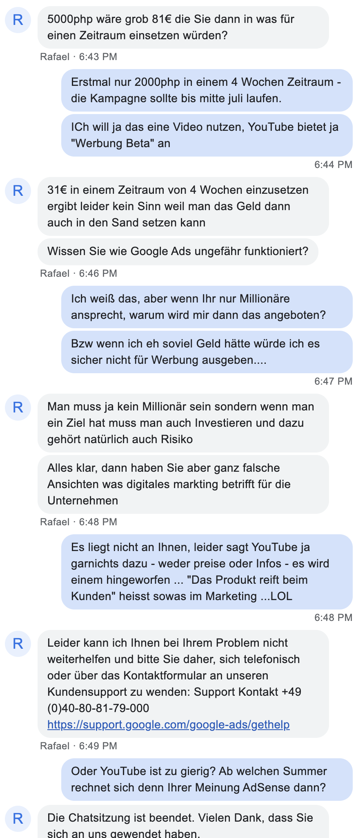Click the "Rafael · 6:46 PM" sender label
This screenshot has width=356, height=838.
click(78, 273)
